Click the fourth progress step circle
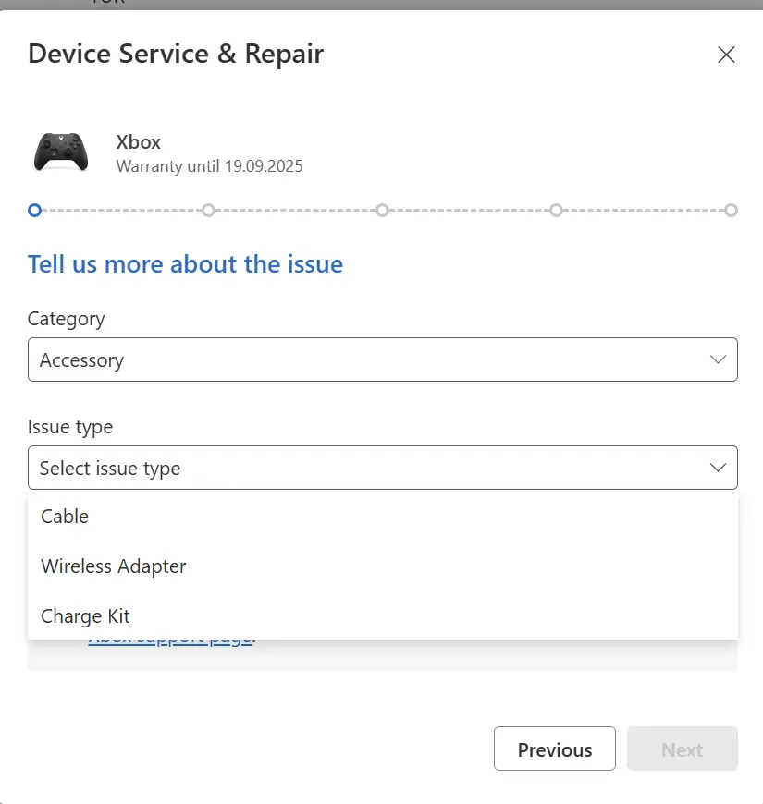Viewport: 763px width, 804px height. (556, 210)
